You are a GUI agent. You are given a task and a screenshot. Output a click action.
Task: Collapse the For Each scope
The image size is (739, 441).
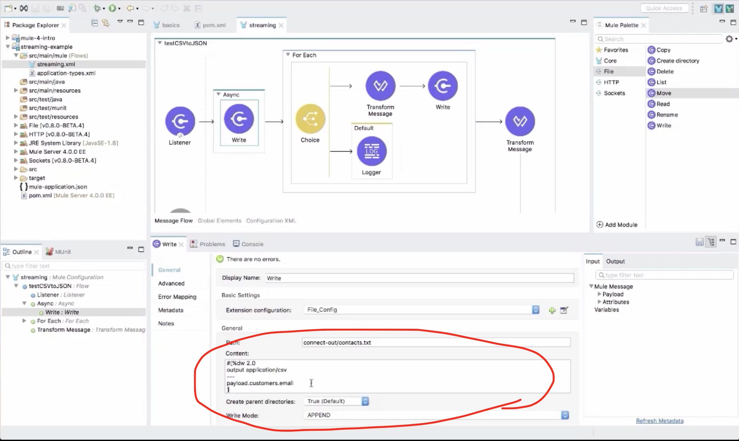288,55
